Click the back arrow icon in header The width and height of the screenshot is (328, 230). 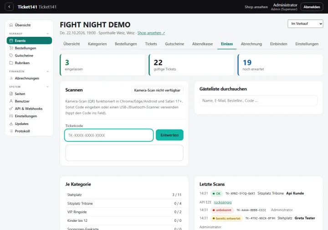[9, 7]
